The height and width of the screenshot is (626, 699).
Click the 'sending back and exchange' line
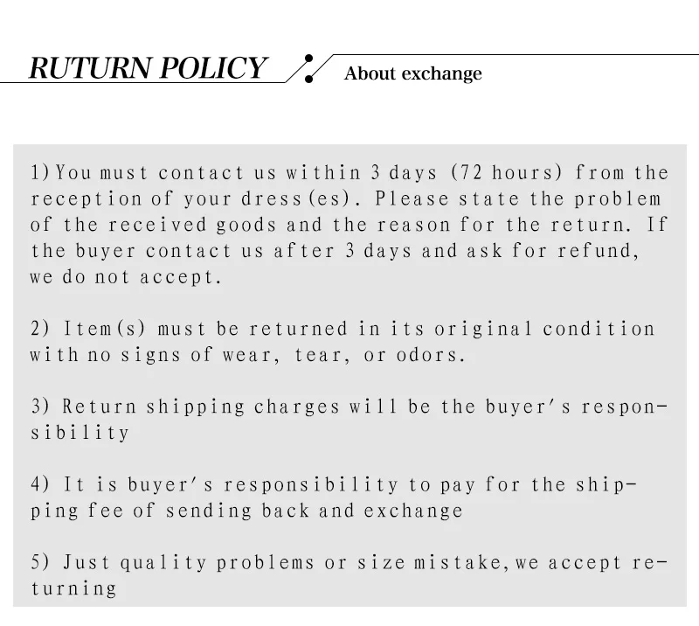tap(315, 511)
